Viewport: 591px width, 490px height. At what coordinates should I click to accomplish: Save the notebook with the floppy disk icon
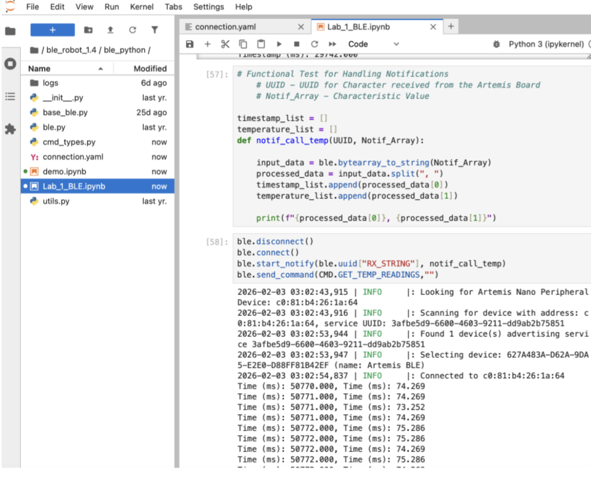click(190, 44)
